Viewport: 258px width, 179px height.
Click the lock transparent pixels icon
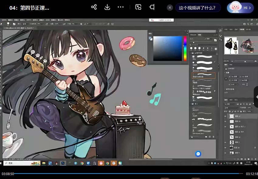coord(229,111)
